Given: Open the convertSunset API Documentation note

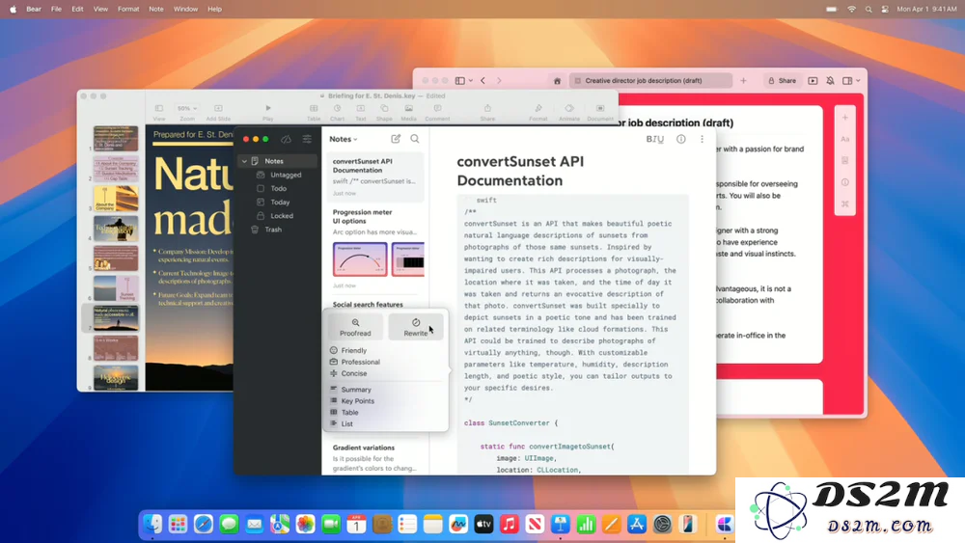Looking at the screenshot, I should click(375, 176).
